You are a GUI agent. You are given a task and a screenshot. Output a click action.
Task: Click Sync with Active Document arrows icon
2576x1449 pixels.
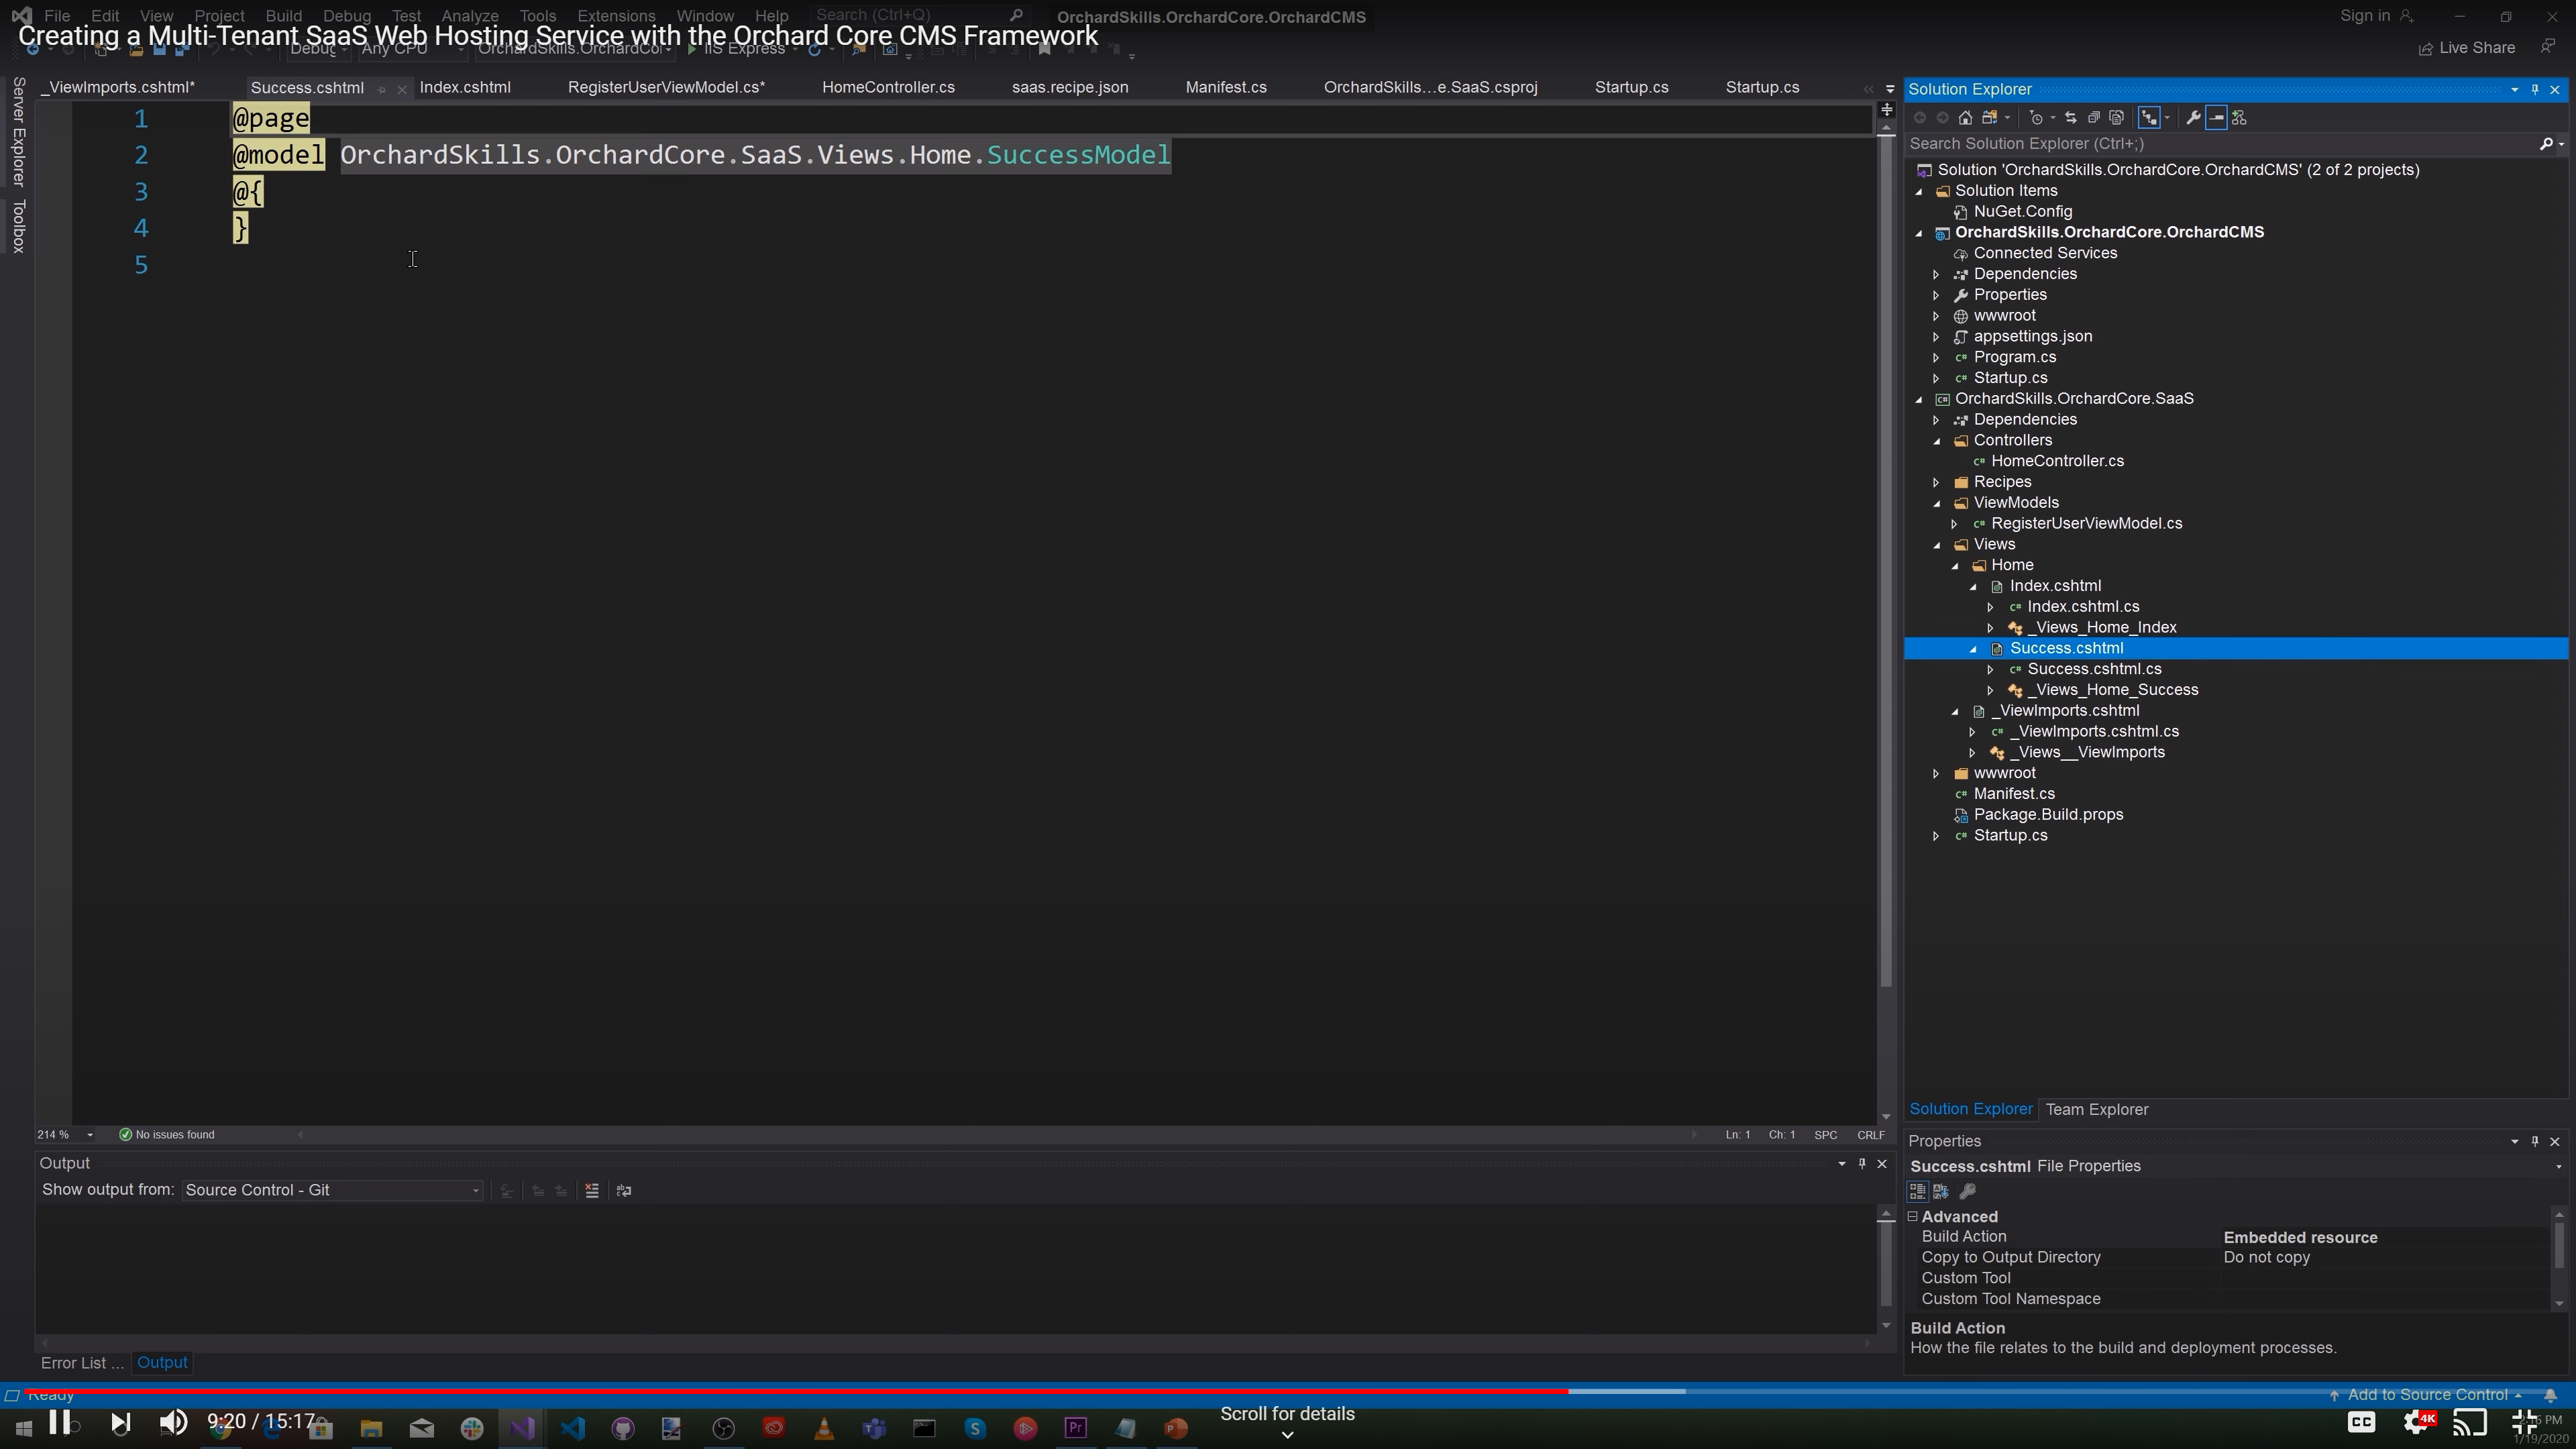point(2070,118)
